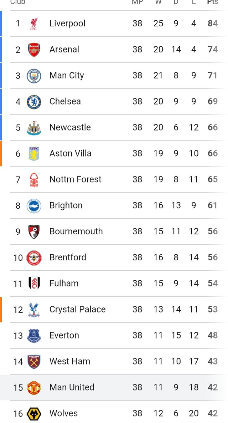Open the Everton team name link
Viewport: 228px width, 423px height.
coord(64,335)
